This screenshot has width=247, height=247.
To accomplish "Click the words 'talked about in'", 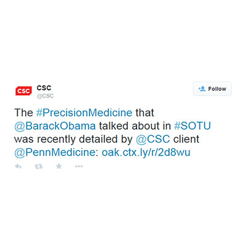I will [135, 126].
